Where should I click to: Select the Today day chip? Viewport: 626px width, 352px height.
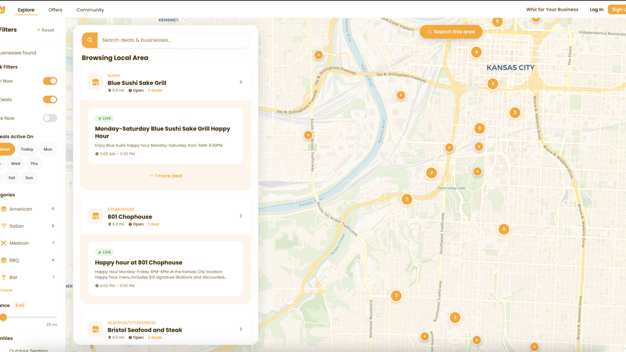27,149
